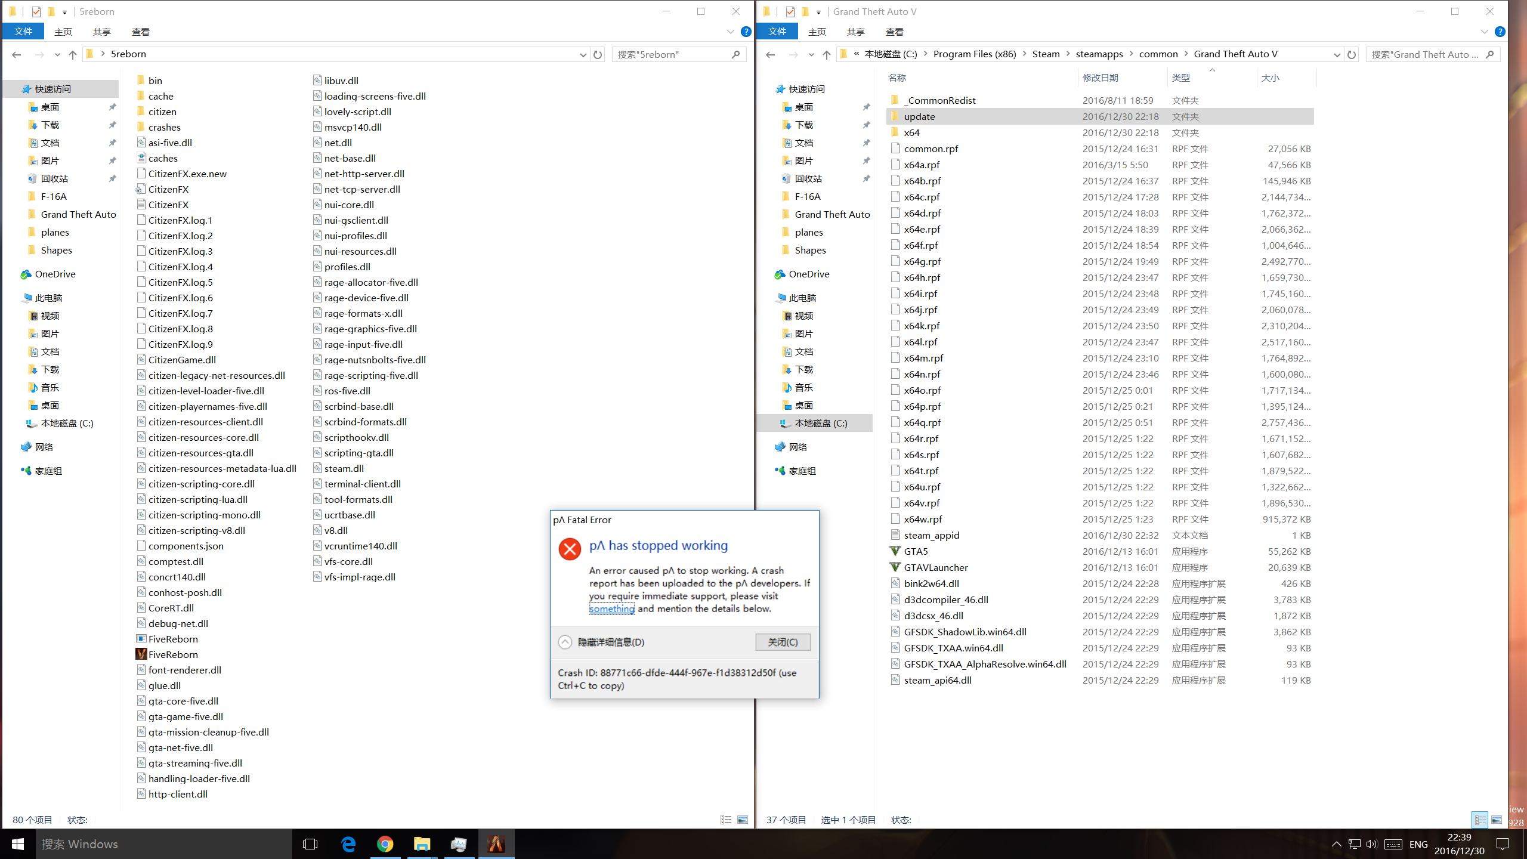Viewport: 1527px width, 859px height.
Task: Expand the ribbon in the 5reborn window
Action: click(730, 32)
